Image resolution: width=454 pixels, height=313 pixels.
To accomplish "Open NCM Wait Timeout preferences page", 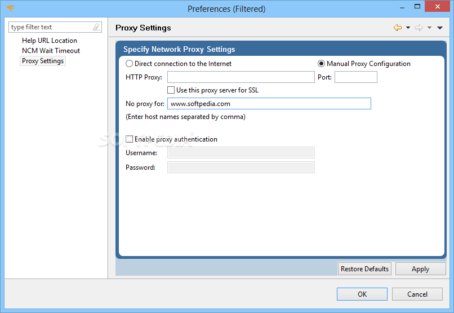I will coord(51,51).
